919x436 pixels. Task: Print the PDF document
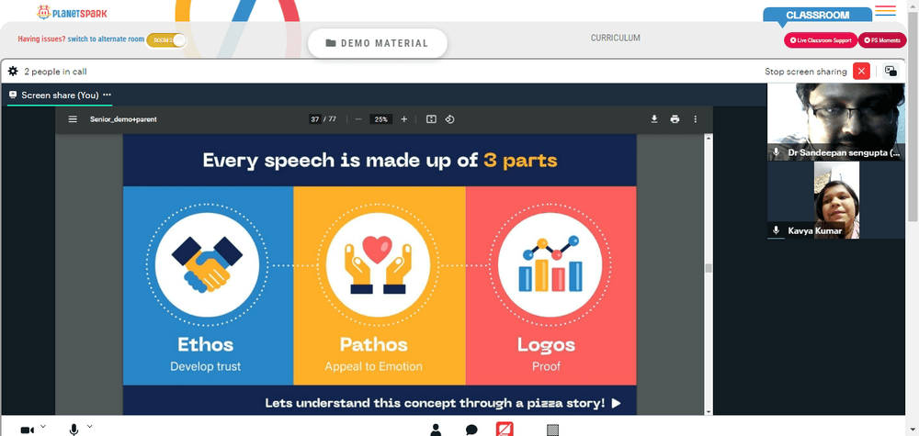pos(675,118)
